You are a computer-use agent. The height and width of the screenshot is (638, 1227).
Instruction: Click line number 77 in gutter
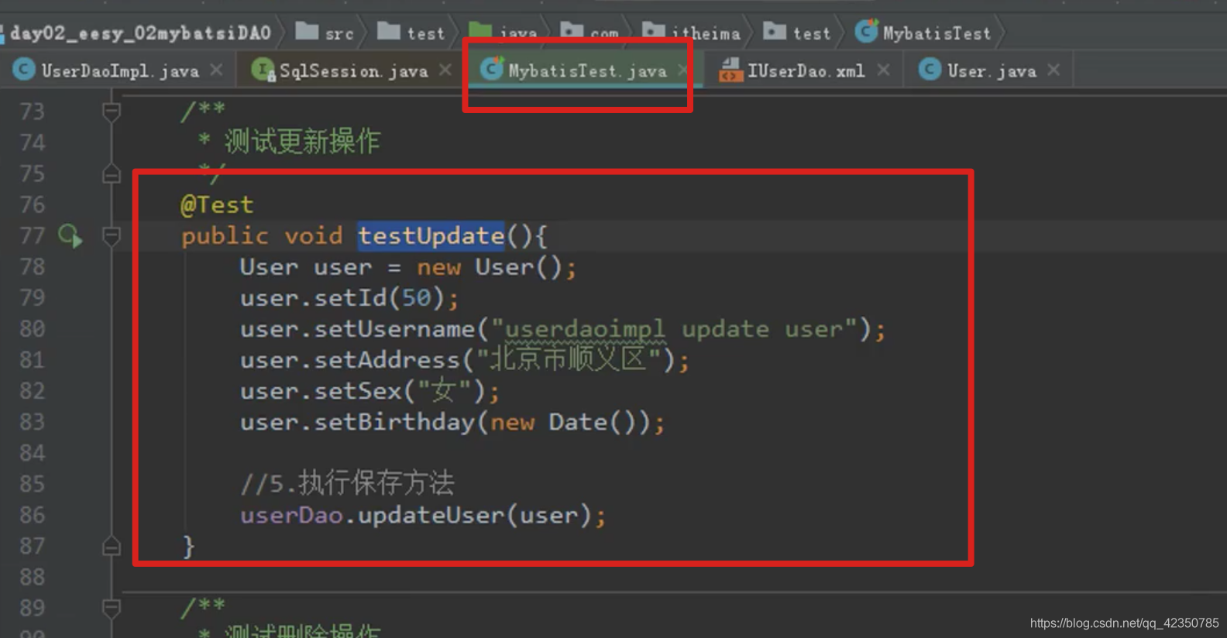pyautogui.click(x=33, y=235)
